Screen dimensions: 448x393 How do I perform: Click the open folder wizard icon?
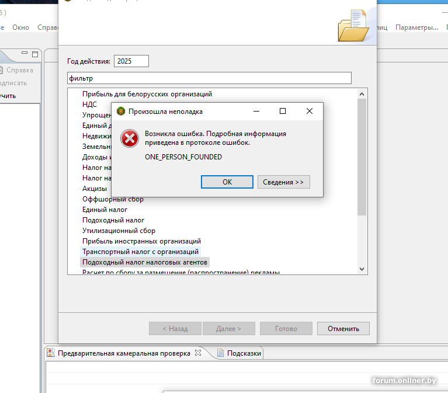click(x=353, y=26)
